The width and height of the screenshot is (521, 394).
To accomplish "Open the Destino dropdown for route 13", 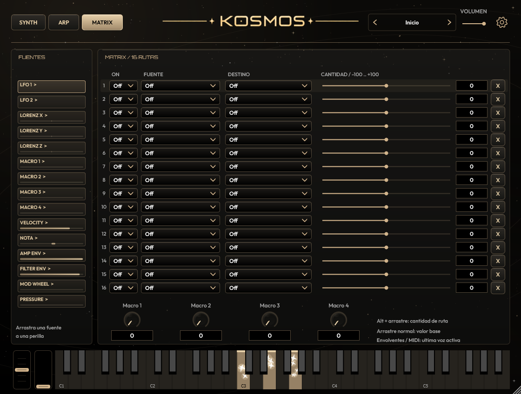I will point(268,247).
